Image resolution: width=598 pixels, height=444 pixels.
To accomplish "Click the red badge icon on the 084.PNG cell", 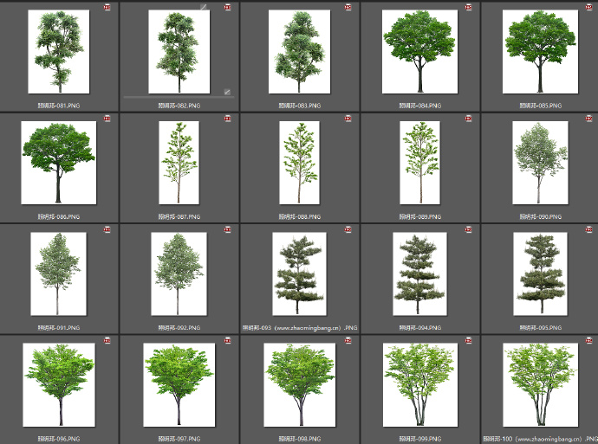I will [468, 7].
